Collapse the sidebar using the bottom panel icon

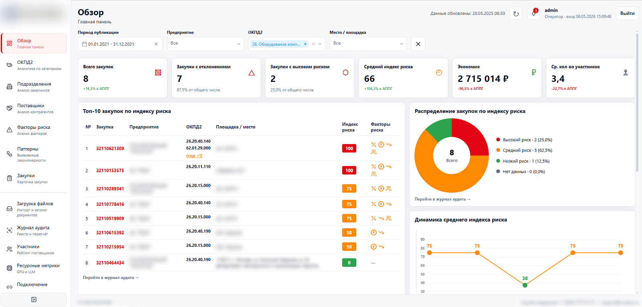click(x=34, y=299)
